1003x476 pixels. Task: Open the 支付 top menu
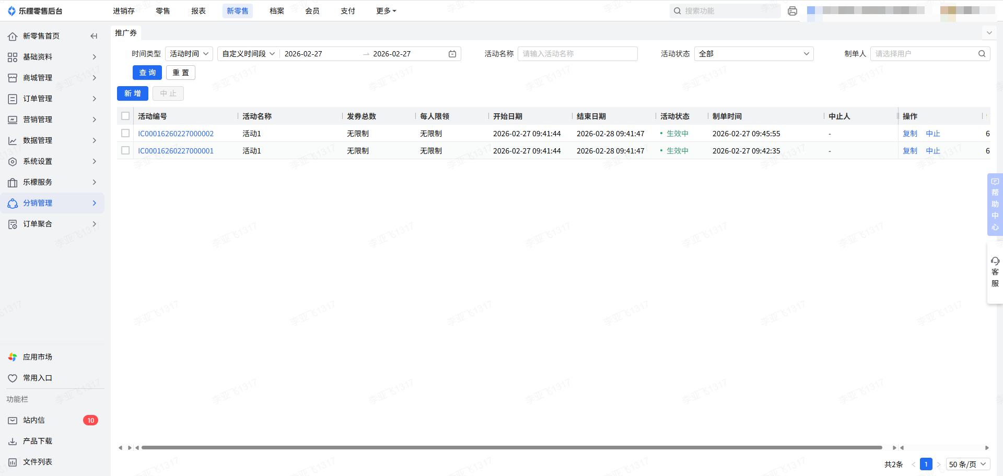[x=348, y=11]
